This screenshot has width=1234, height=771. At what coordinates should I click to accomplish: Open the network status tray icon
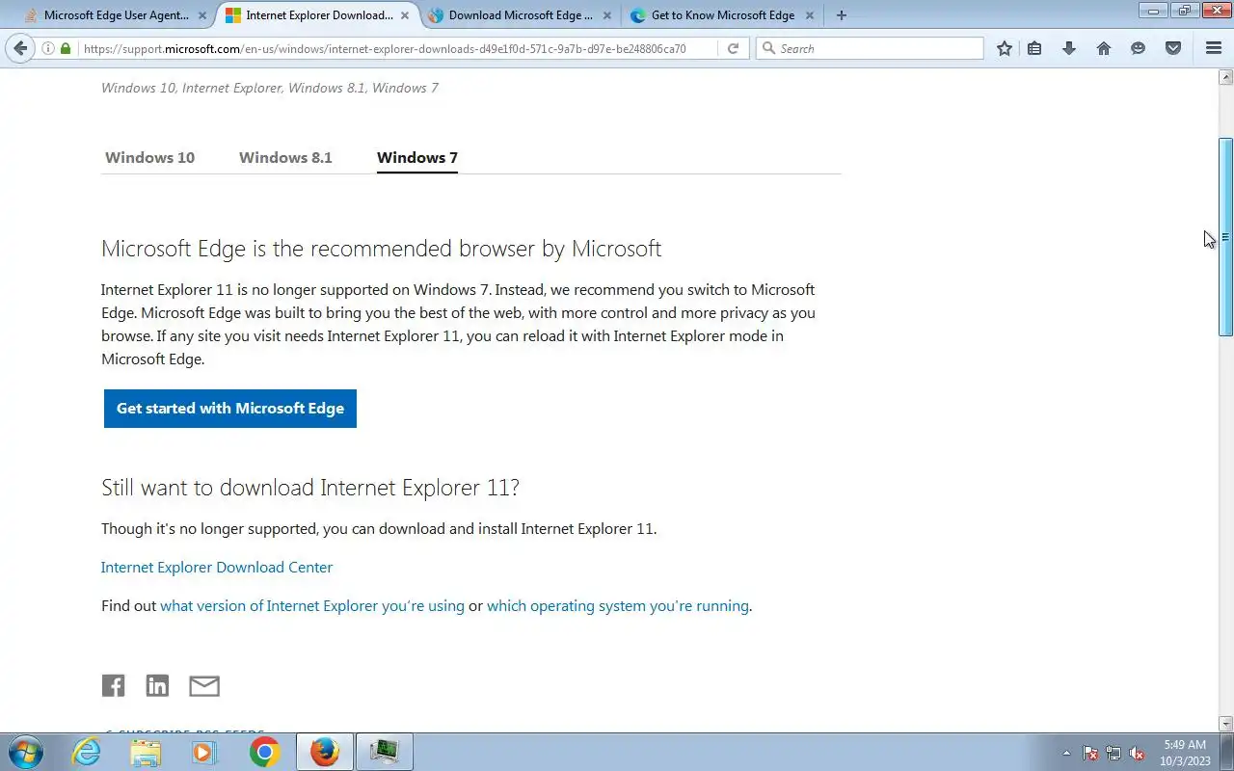coord(1113,754)
